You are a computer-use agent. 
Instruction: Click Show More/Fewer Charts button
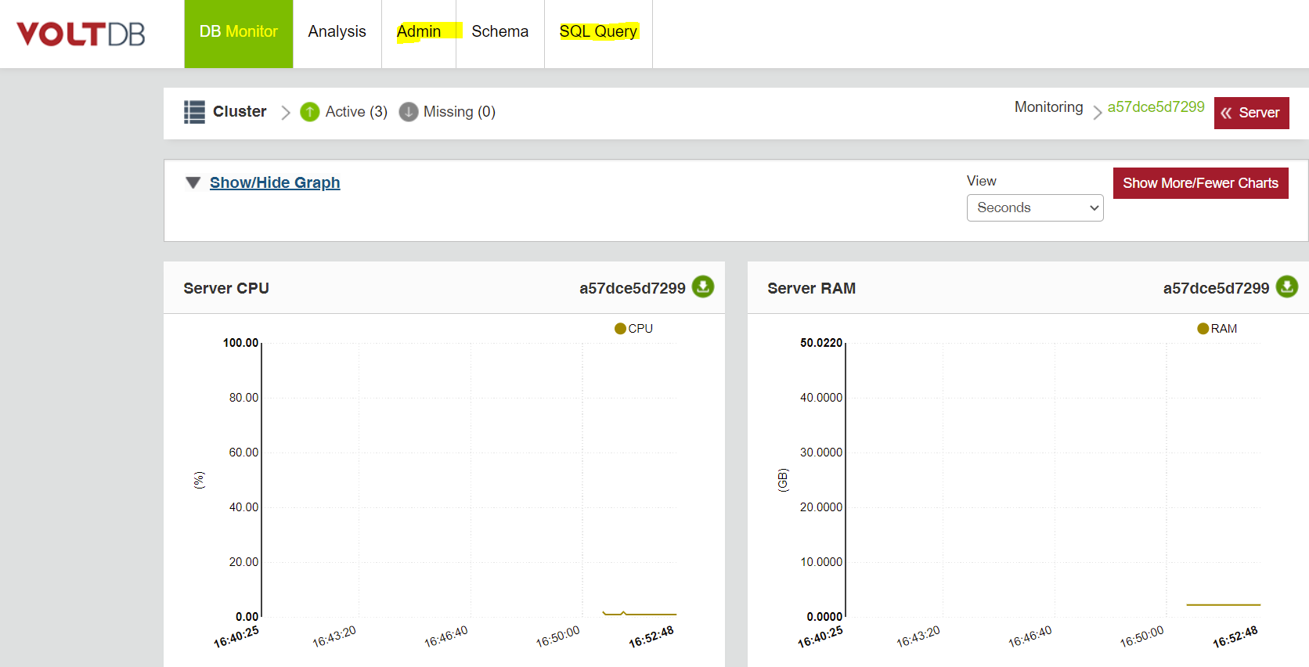tap(1200, 183)
